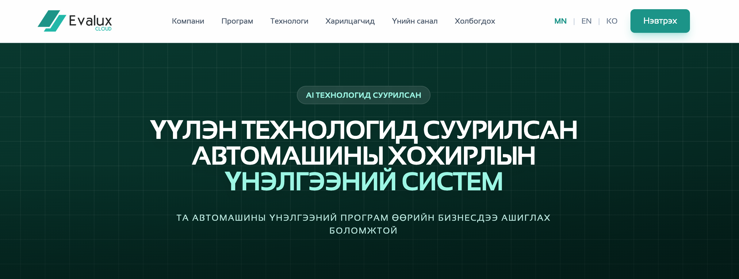
Task: Click the Evalux wordmark text
Action: tap(90, 20)
